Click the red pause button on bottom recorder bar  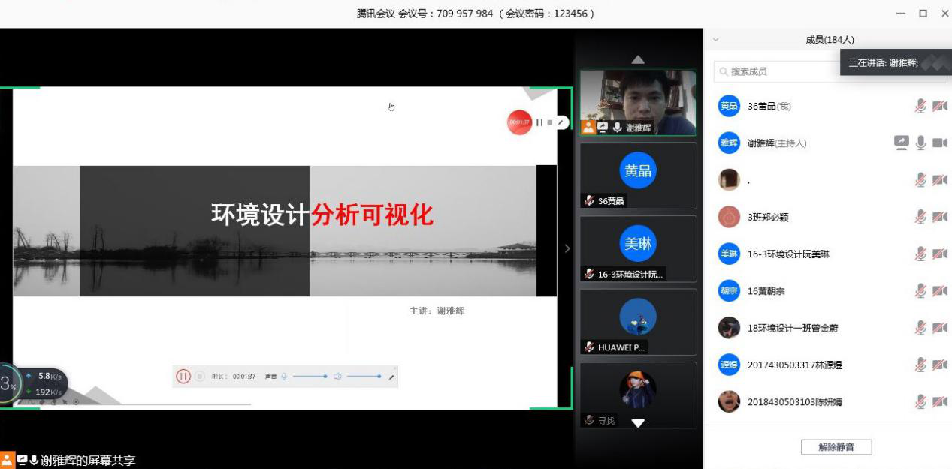click(x=183, y=377)
